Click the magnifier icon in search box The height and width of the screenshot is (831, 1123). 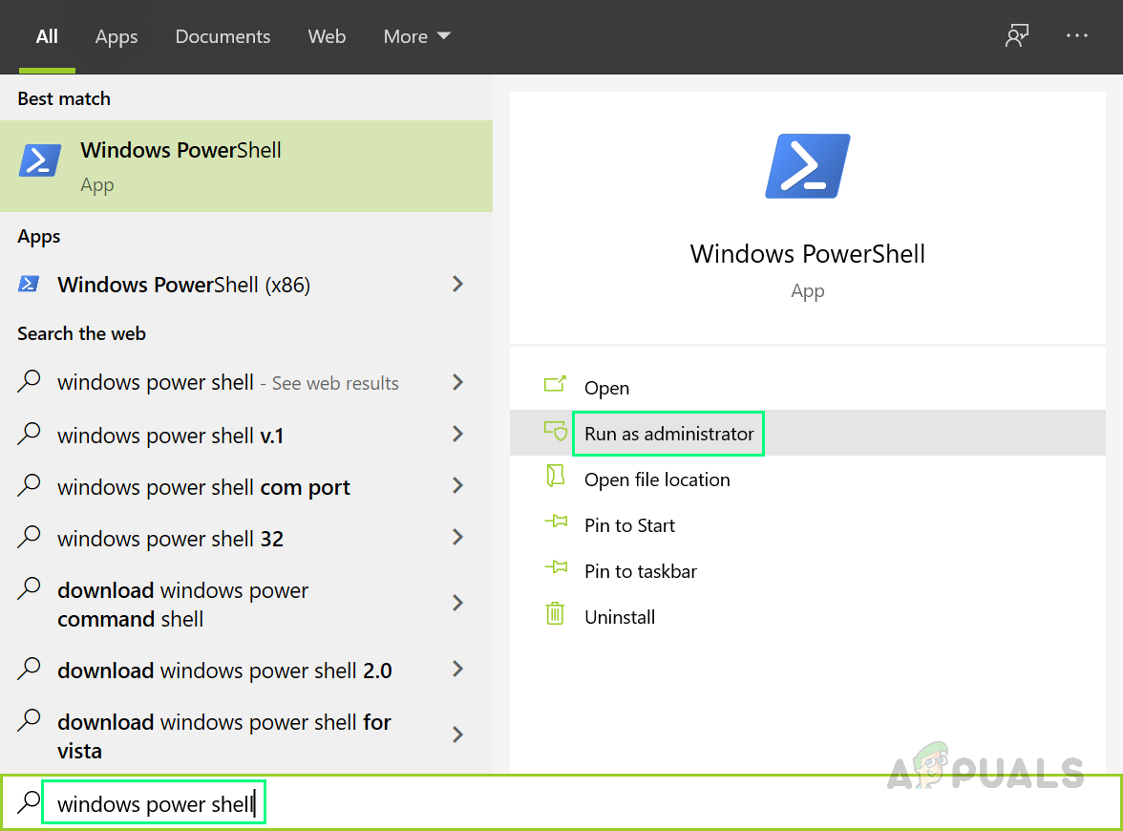point(29,801)
